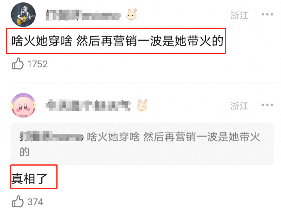
Task: Open the guitarist avatar's profile
Action: 23,15
